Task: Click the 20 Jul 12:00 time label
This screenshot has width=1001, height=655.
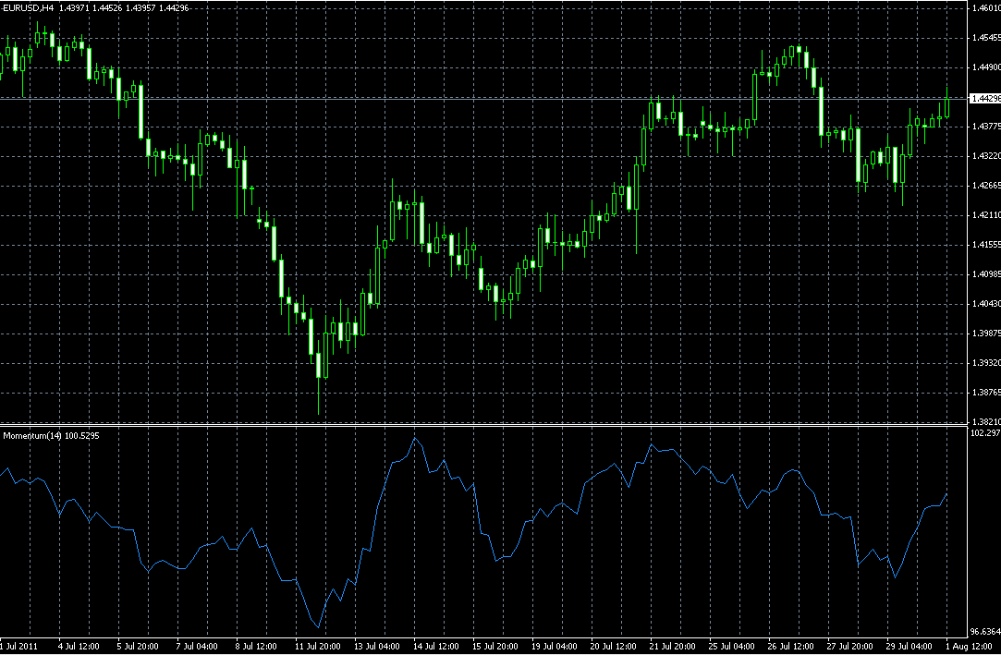Action: (614, 646)
